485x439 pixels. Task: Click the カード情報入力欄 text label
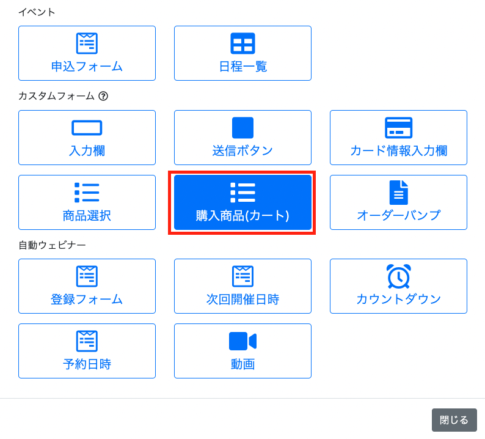(x=398, y=151)
